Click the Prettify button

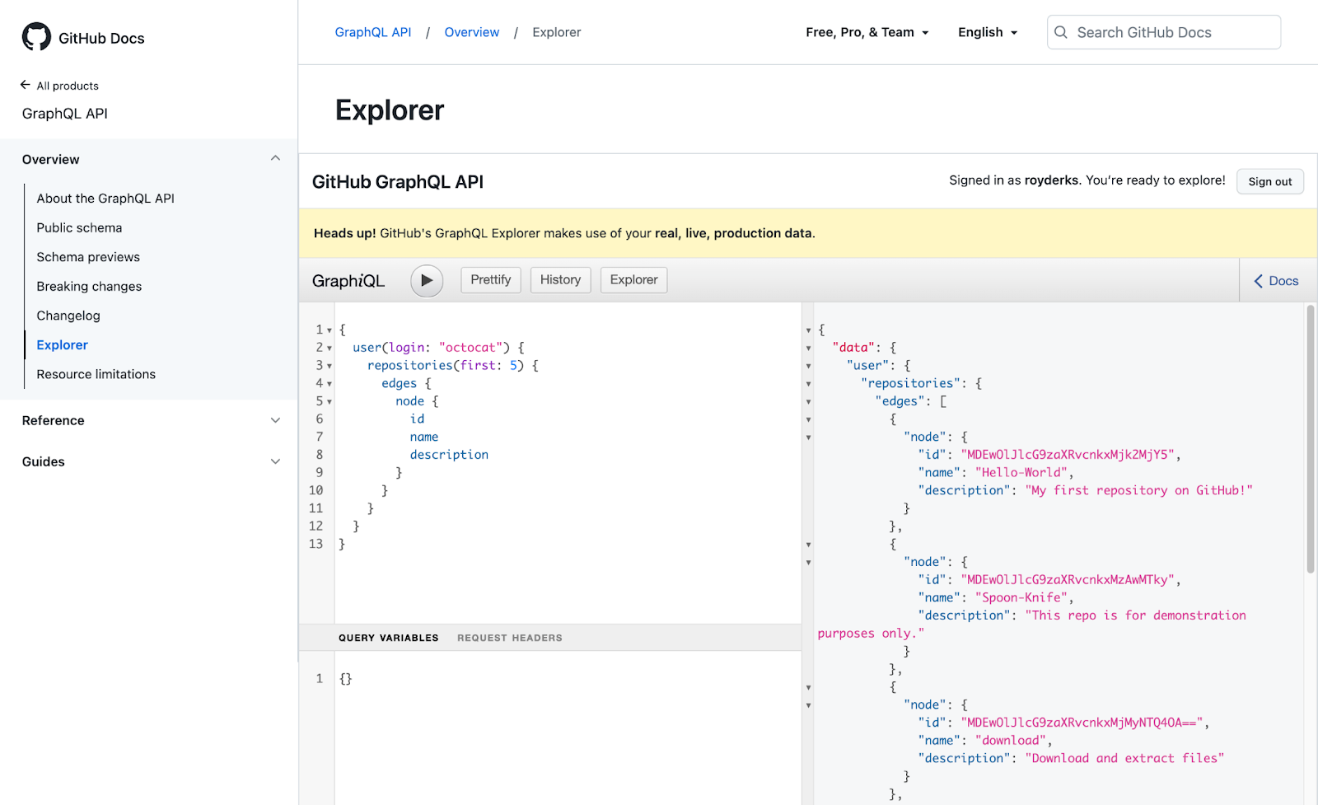[x=491, y=280]
